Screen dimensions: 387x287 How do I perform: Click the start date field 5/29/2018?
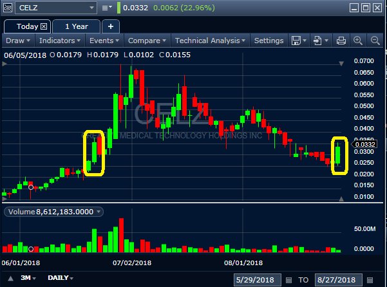pos(257,280)
